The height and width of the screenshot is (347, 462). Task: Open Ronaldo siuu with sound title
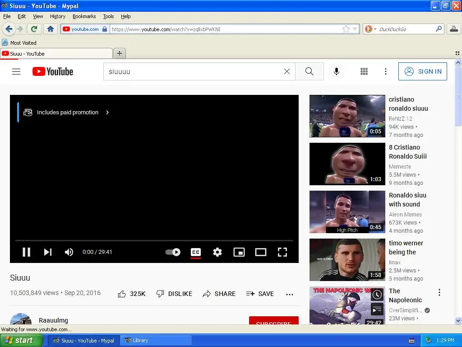pos(407,200)
